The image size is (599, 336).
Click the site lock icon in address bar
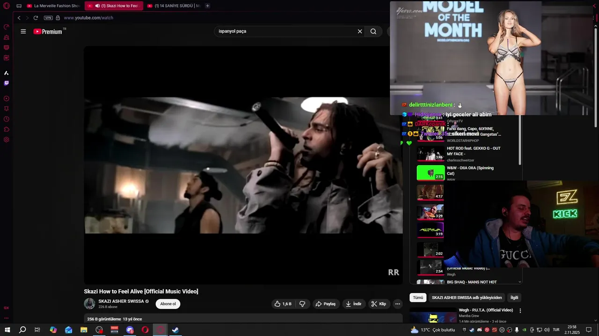point(58,18)
